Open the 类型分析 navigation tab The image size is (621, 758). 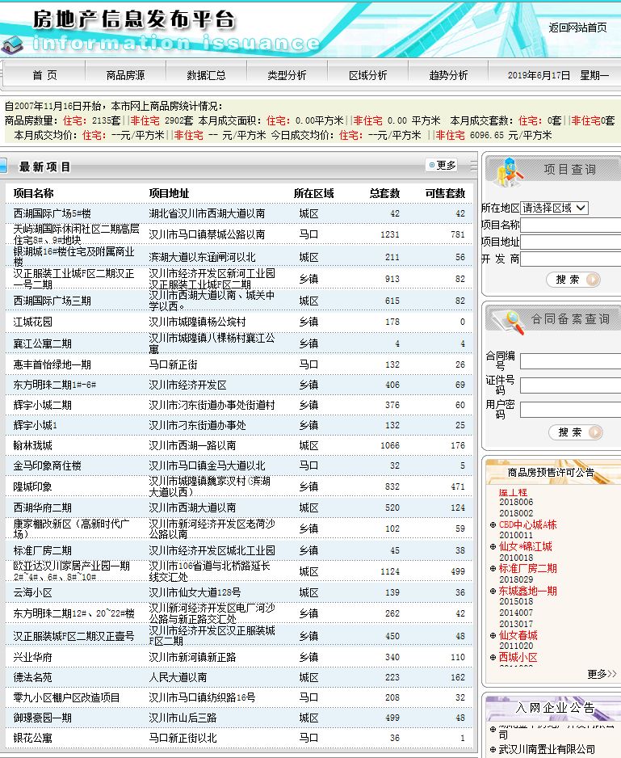coord(287,75)
